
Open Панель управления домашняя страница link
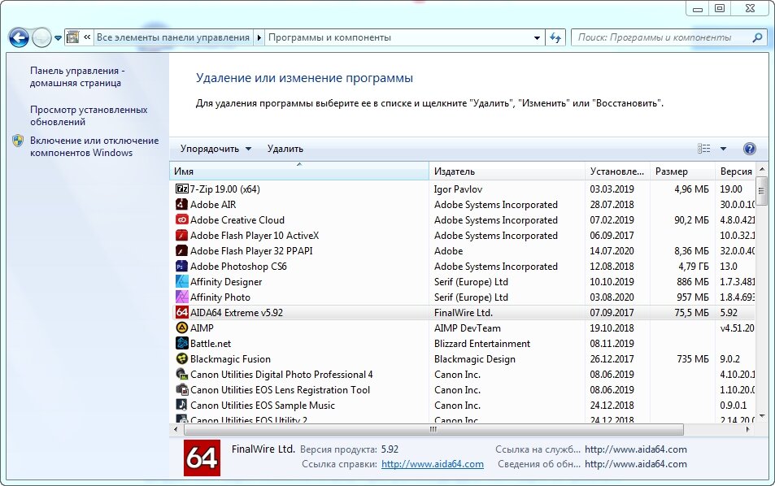pos(77,76)
